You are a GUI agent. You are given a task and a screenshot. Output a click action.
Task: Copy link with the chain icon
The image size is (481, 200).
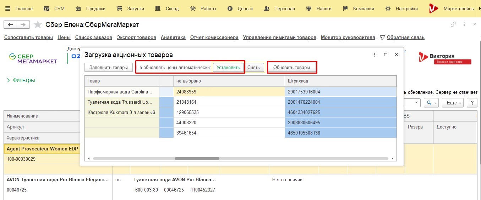pos(453,24)
